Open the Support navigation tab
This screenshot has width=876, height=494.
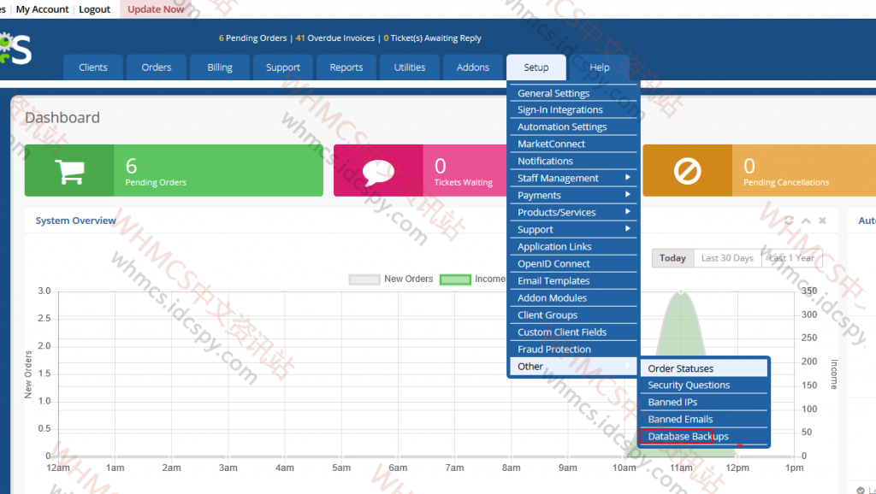282,68
